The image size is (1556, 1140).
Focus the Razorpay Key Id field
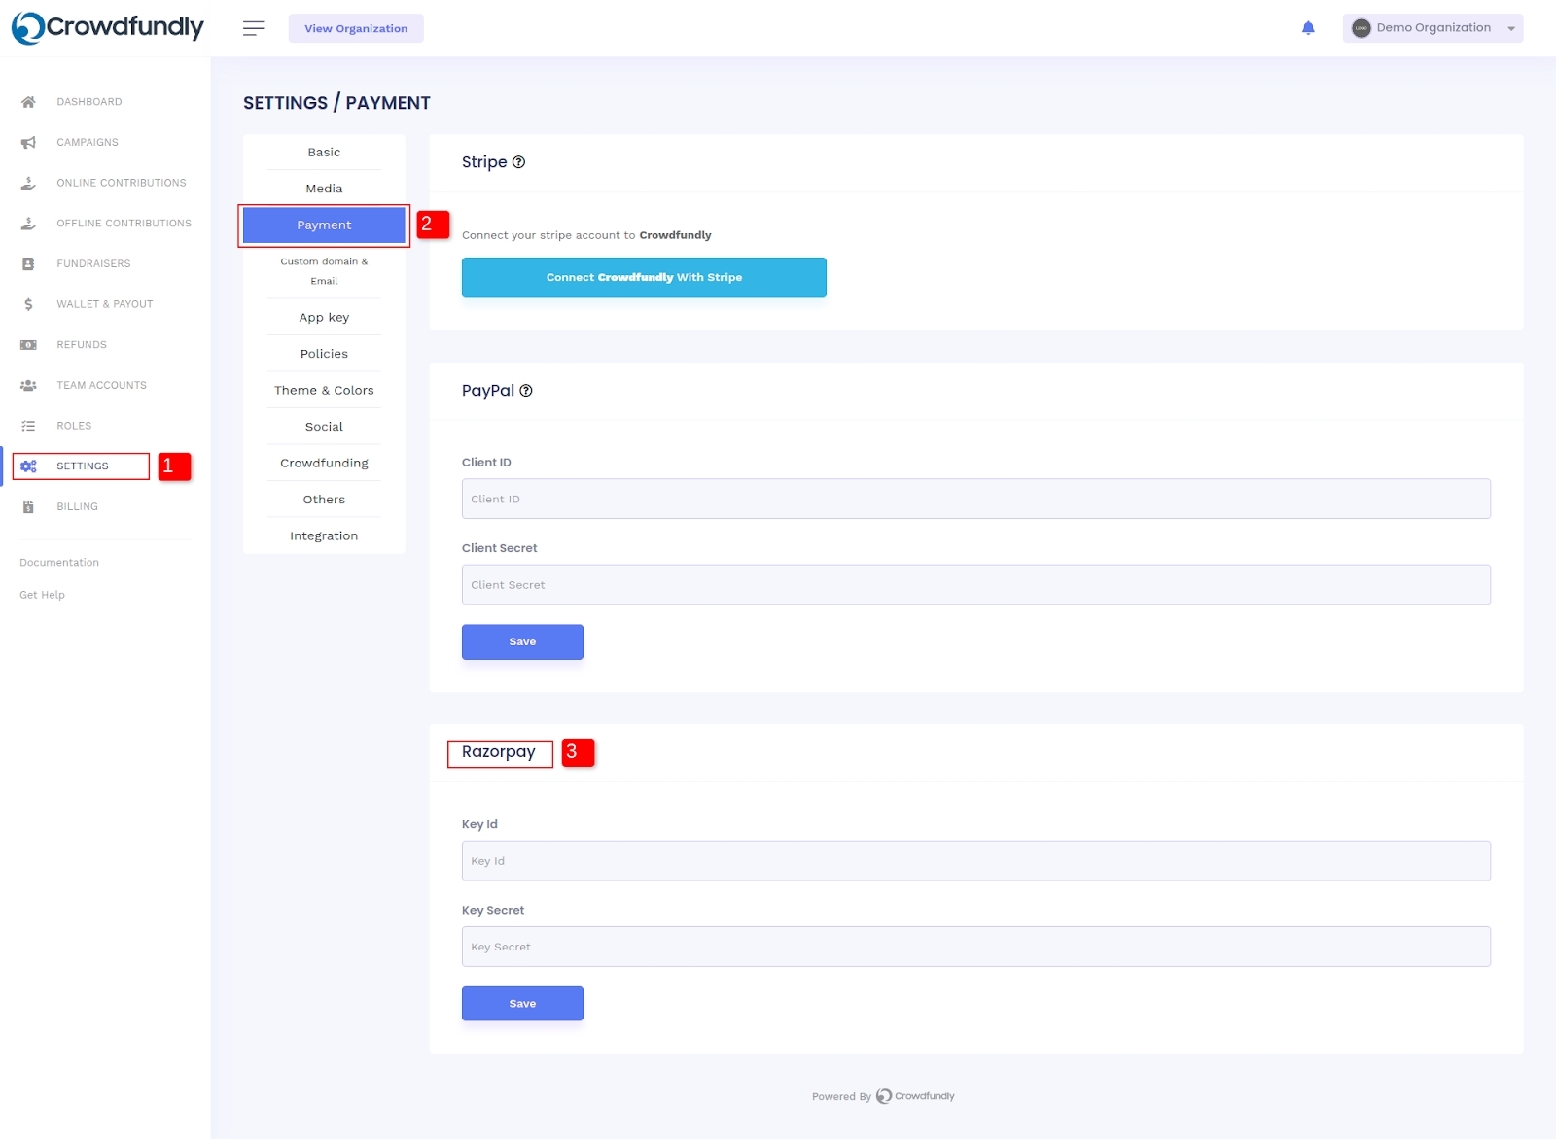click(975, 861)
